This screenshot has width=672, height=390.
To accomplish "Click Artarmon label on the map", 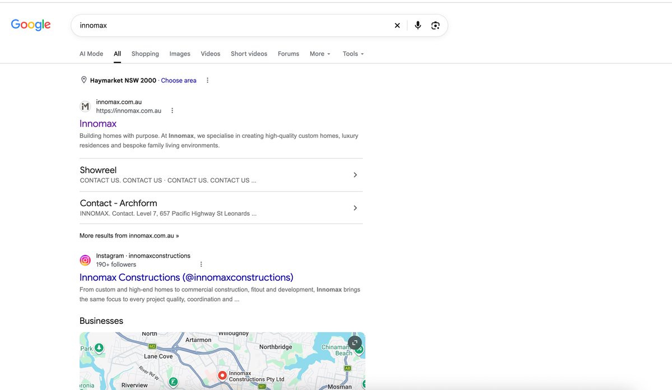I will coord(198,340).
